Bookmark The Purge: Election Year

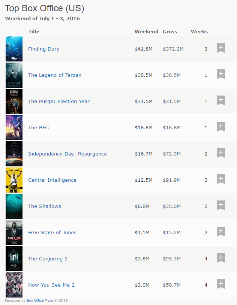(x=221, y=100)
